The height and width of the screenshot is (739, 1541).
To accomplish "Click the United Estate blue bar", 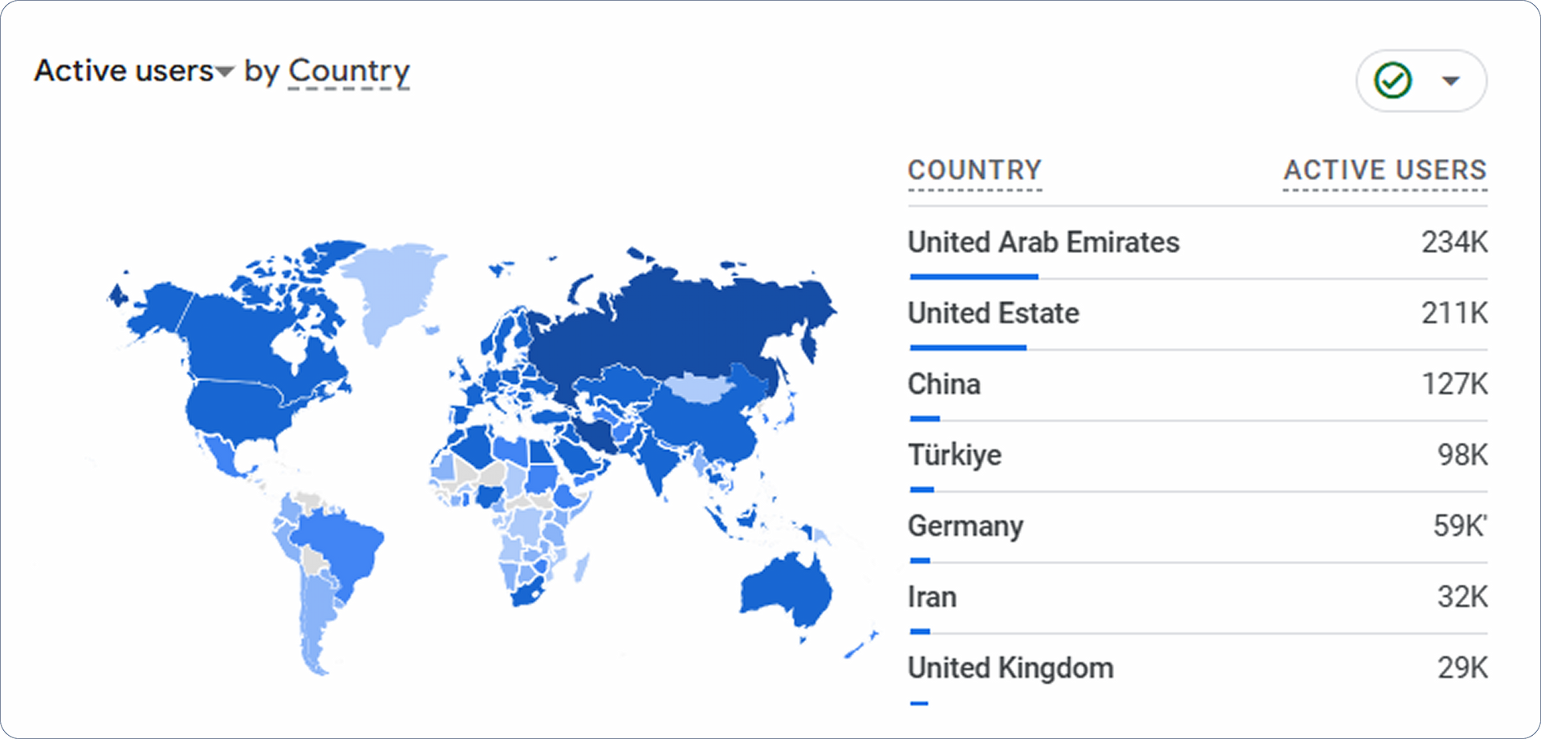I will pyautogui.click(x=968, y=347).
